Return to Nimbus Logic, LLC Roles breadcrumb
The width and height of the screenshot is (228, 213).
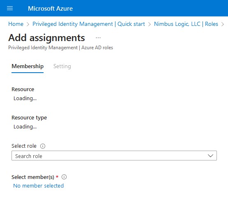click(186, 24)
